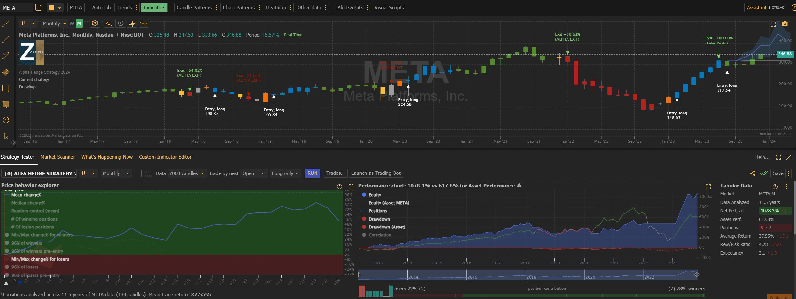Choose the magic wand annotation tool in left sidebar

pos(6,56)
